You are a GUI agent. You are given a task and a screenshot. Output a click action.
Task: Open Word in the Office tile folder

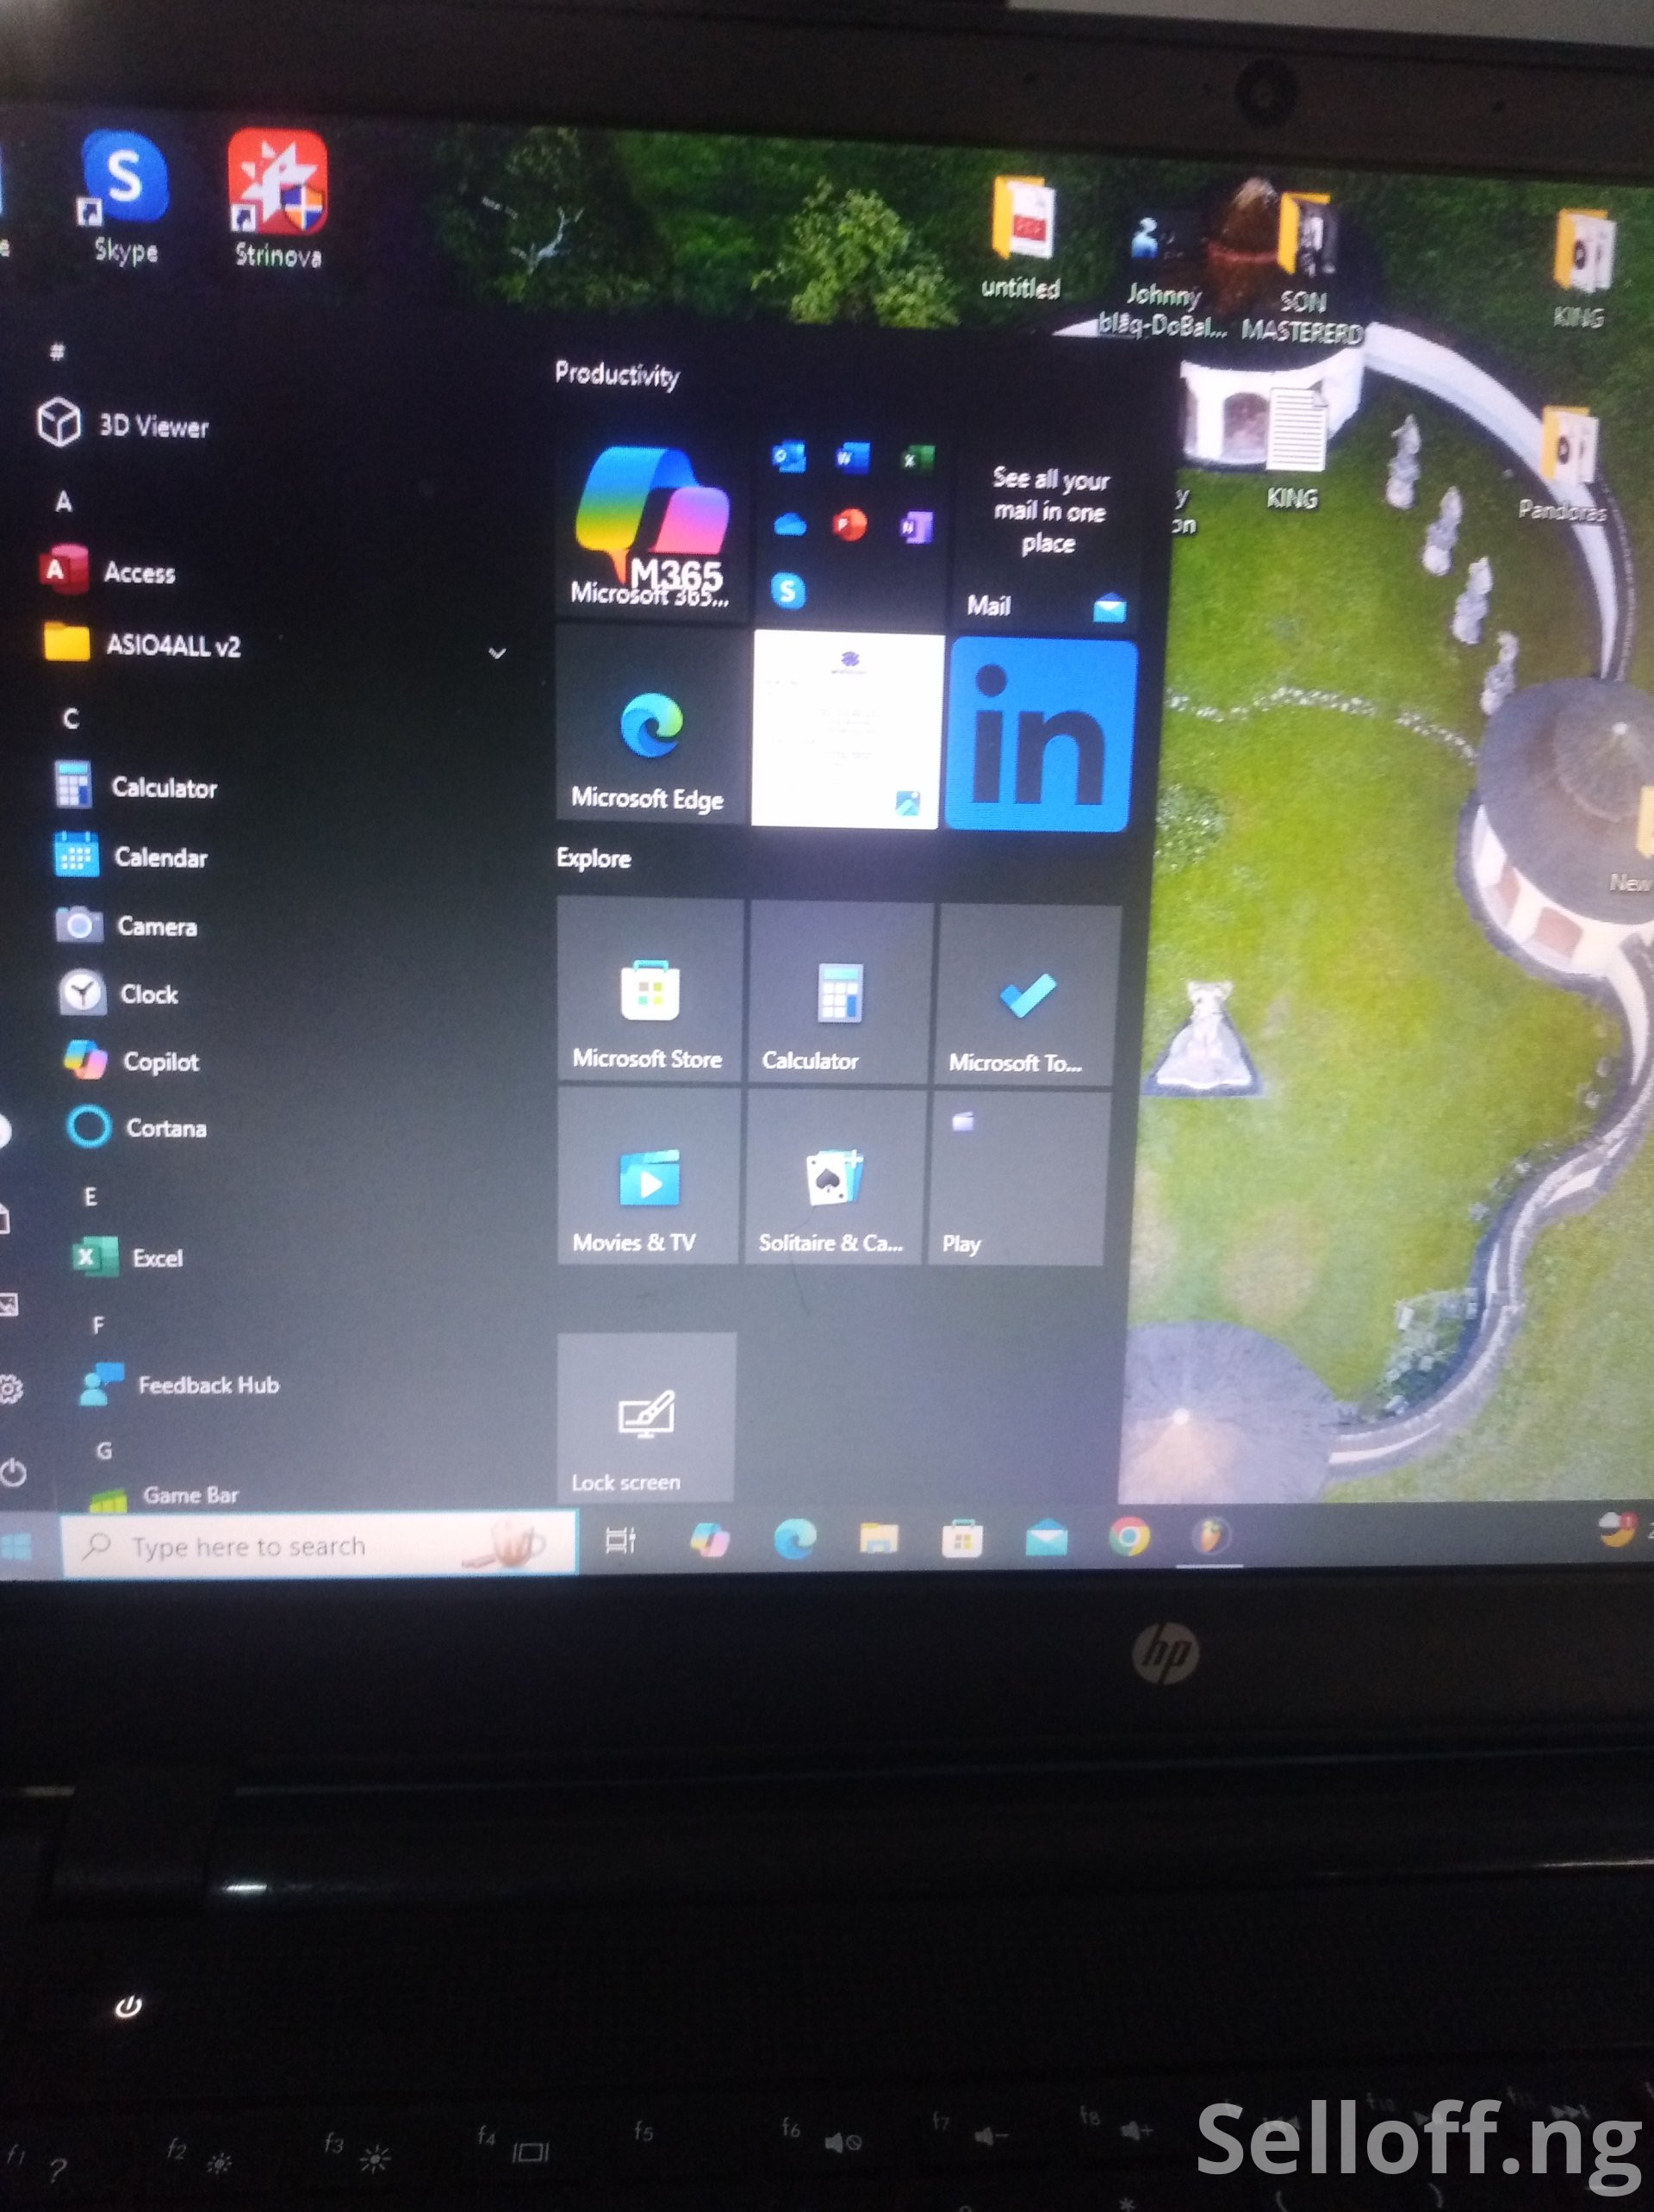852,458
